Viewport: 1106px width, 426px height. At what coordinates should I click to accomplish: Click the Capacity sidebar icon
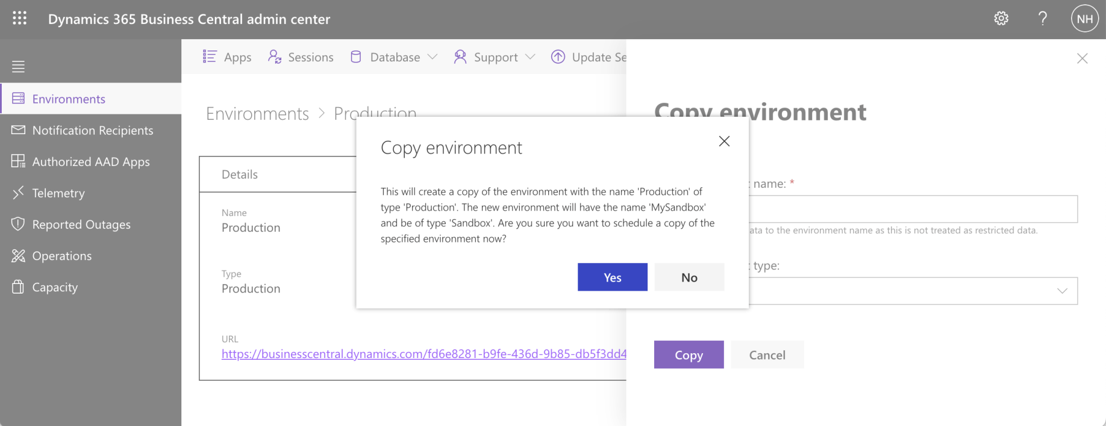click(18, 287)
